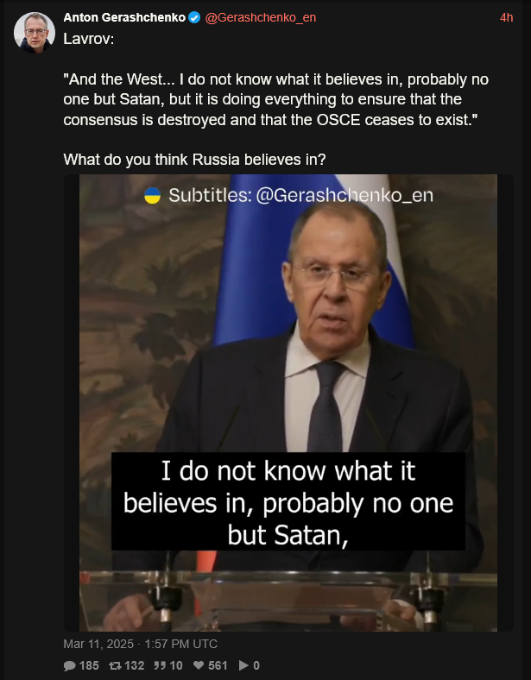
Task: Open the 4h timestamp permalink
Action: coord(506,18)
